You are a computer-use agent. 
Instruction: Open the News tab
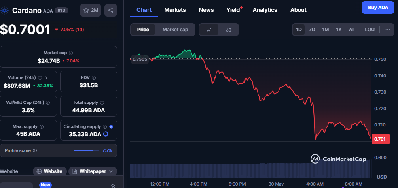[x=206, y=10]
